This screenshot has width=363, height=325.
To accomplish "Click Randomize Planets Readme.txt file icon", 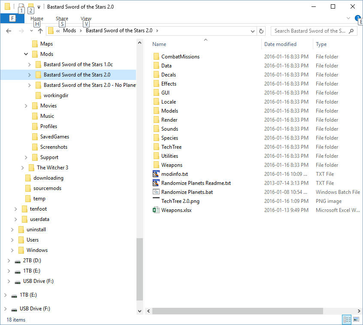I will 156,183.
